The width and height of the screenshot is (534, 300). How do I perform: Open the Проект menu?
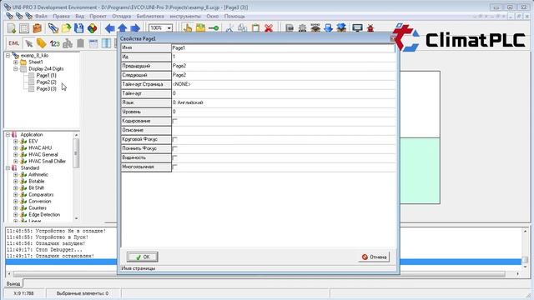click(98, 17)
